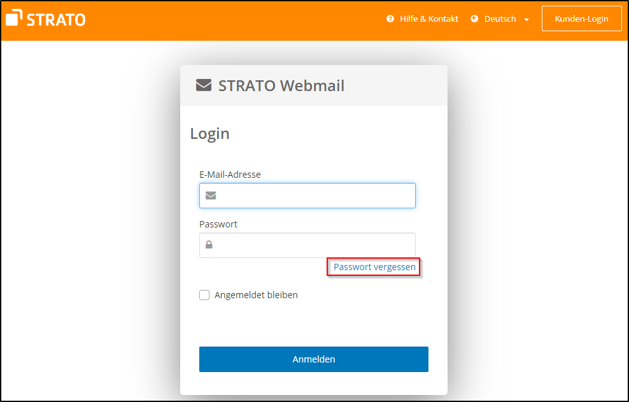
Task: Select Deutsch in the top navigation
Action: coord(500,18)
